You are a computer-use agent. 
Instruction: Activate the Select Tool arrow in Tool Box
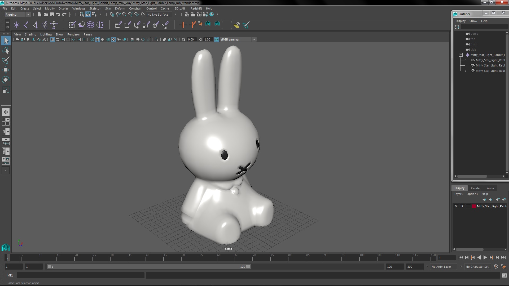pos(6,41)
